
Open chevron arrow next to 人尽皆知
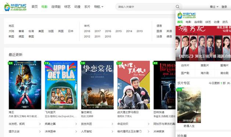pos(112,131)
